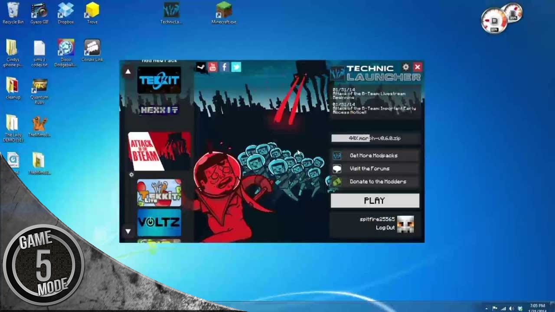
Task: Open launcher settings gear near title
Action: (405, 67)
